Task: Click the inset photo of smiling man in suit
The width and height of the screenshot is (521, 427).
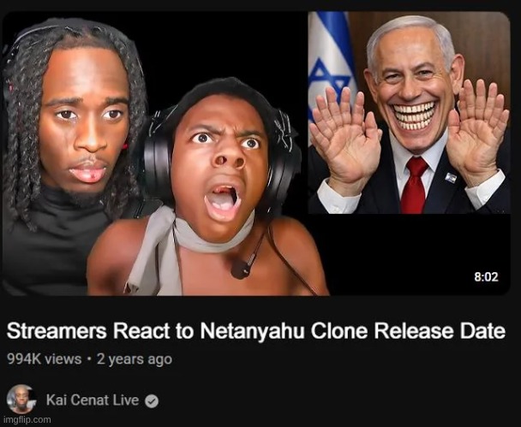Action: click(409, 113)
